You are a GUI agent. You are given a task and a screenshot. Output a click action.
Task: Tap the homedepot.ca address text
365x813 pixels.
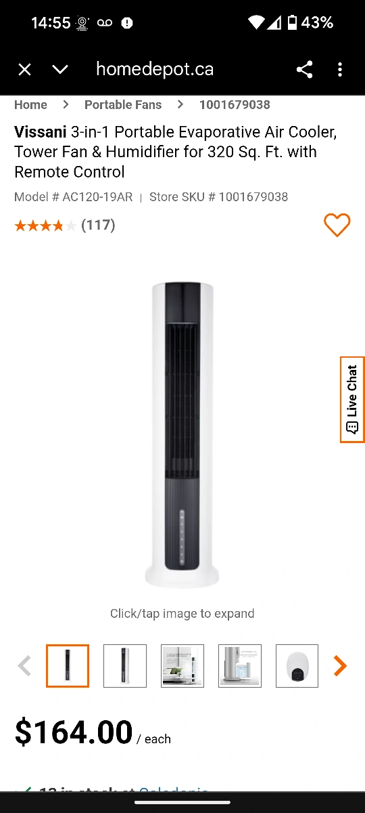[x=155, y=69]
